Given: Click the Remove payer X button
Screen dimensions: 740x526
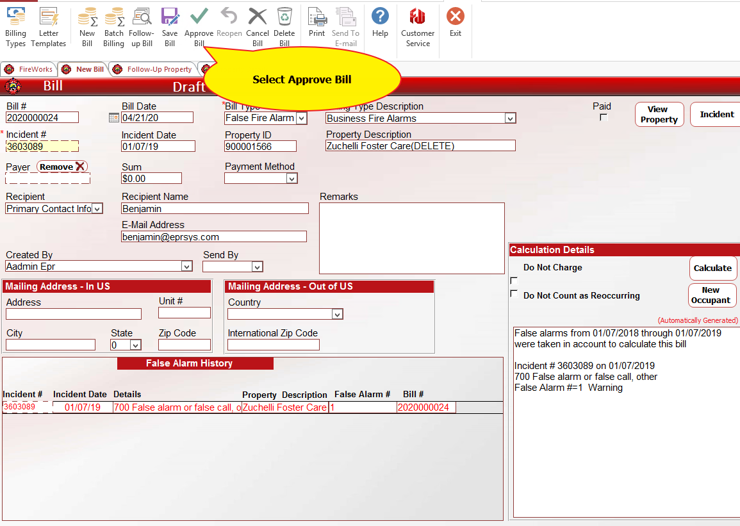Looking at the screenshot, I should click(62, 167).
